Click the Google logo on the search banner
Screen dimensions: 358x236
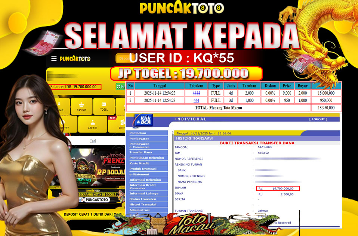coord(81,199)
